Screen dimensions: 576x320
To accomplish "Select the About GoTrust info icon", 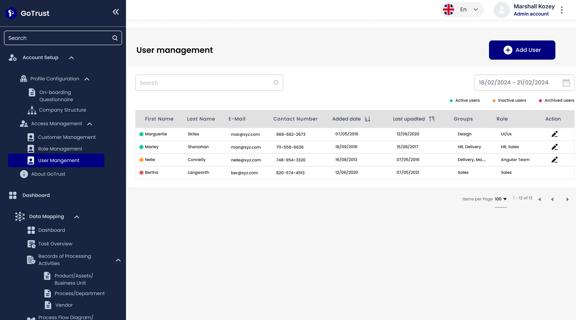I will click(24, 174).
